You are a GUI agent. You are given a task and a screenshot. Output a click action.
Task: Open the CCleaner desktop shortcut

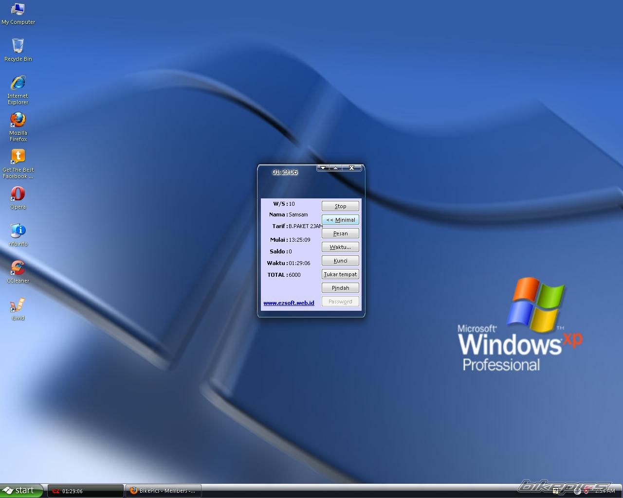coord(18,268)
